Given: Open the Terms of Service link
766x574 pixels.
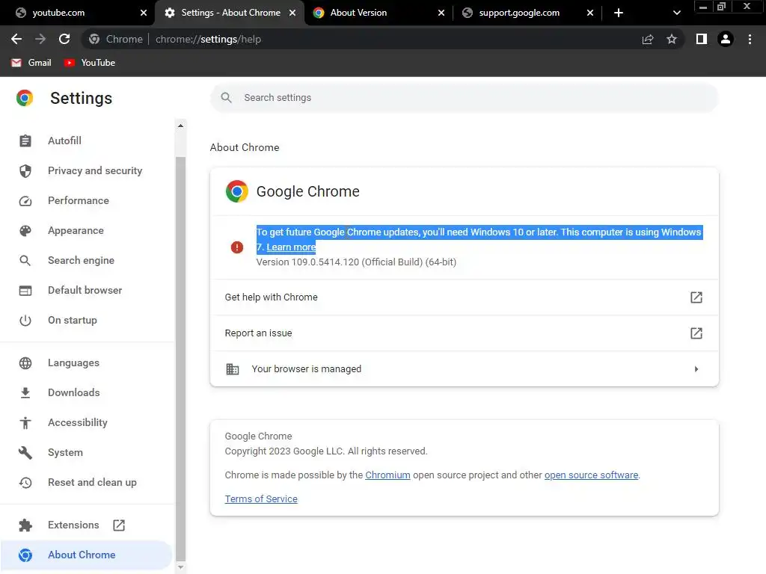Looking at the screenshot, I should (261, 499).
